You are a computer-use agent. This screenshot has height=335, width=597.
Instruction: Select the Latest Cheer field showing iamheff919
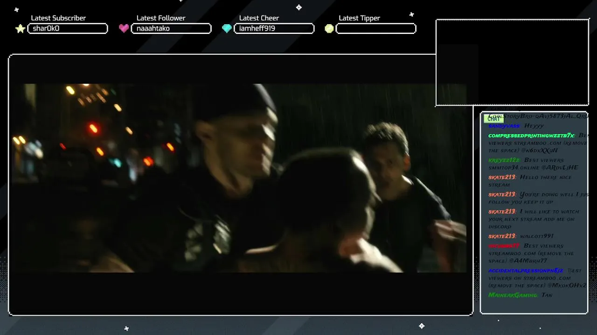274,28
